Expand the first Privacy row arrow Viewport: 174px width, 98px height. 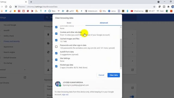coord(132,35)
